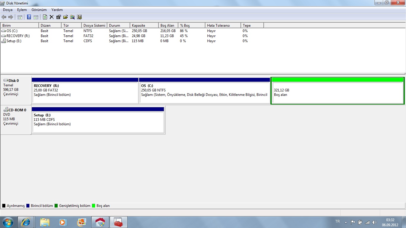
Task: Click the volume speaker tray icon
Action: point(374,222)
